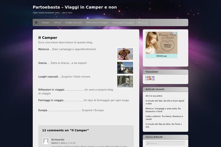Open the Riflessioni in Viaggio menu item
The height and width of the screenshot is (147, 221).
[97, 22]
